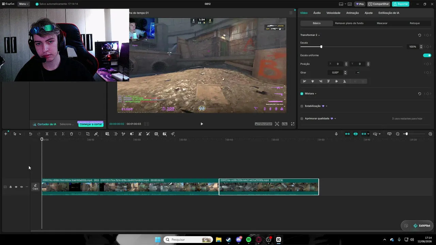Click the split clip tool icon
Viewport: 436px width, 245px height.
47,134
